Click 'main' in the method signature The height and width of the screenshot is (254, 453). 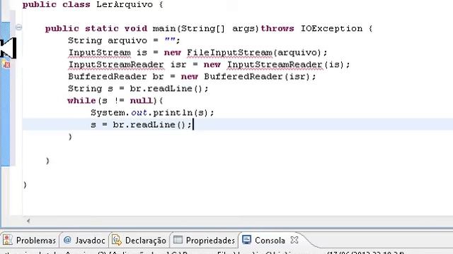[x=164, y=28]
